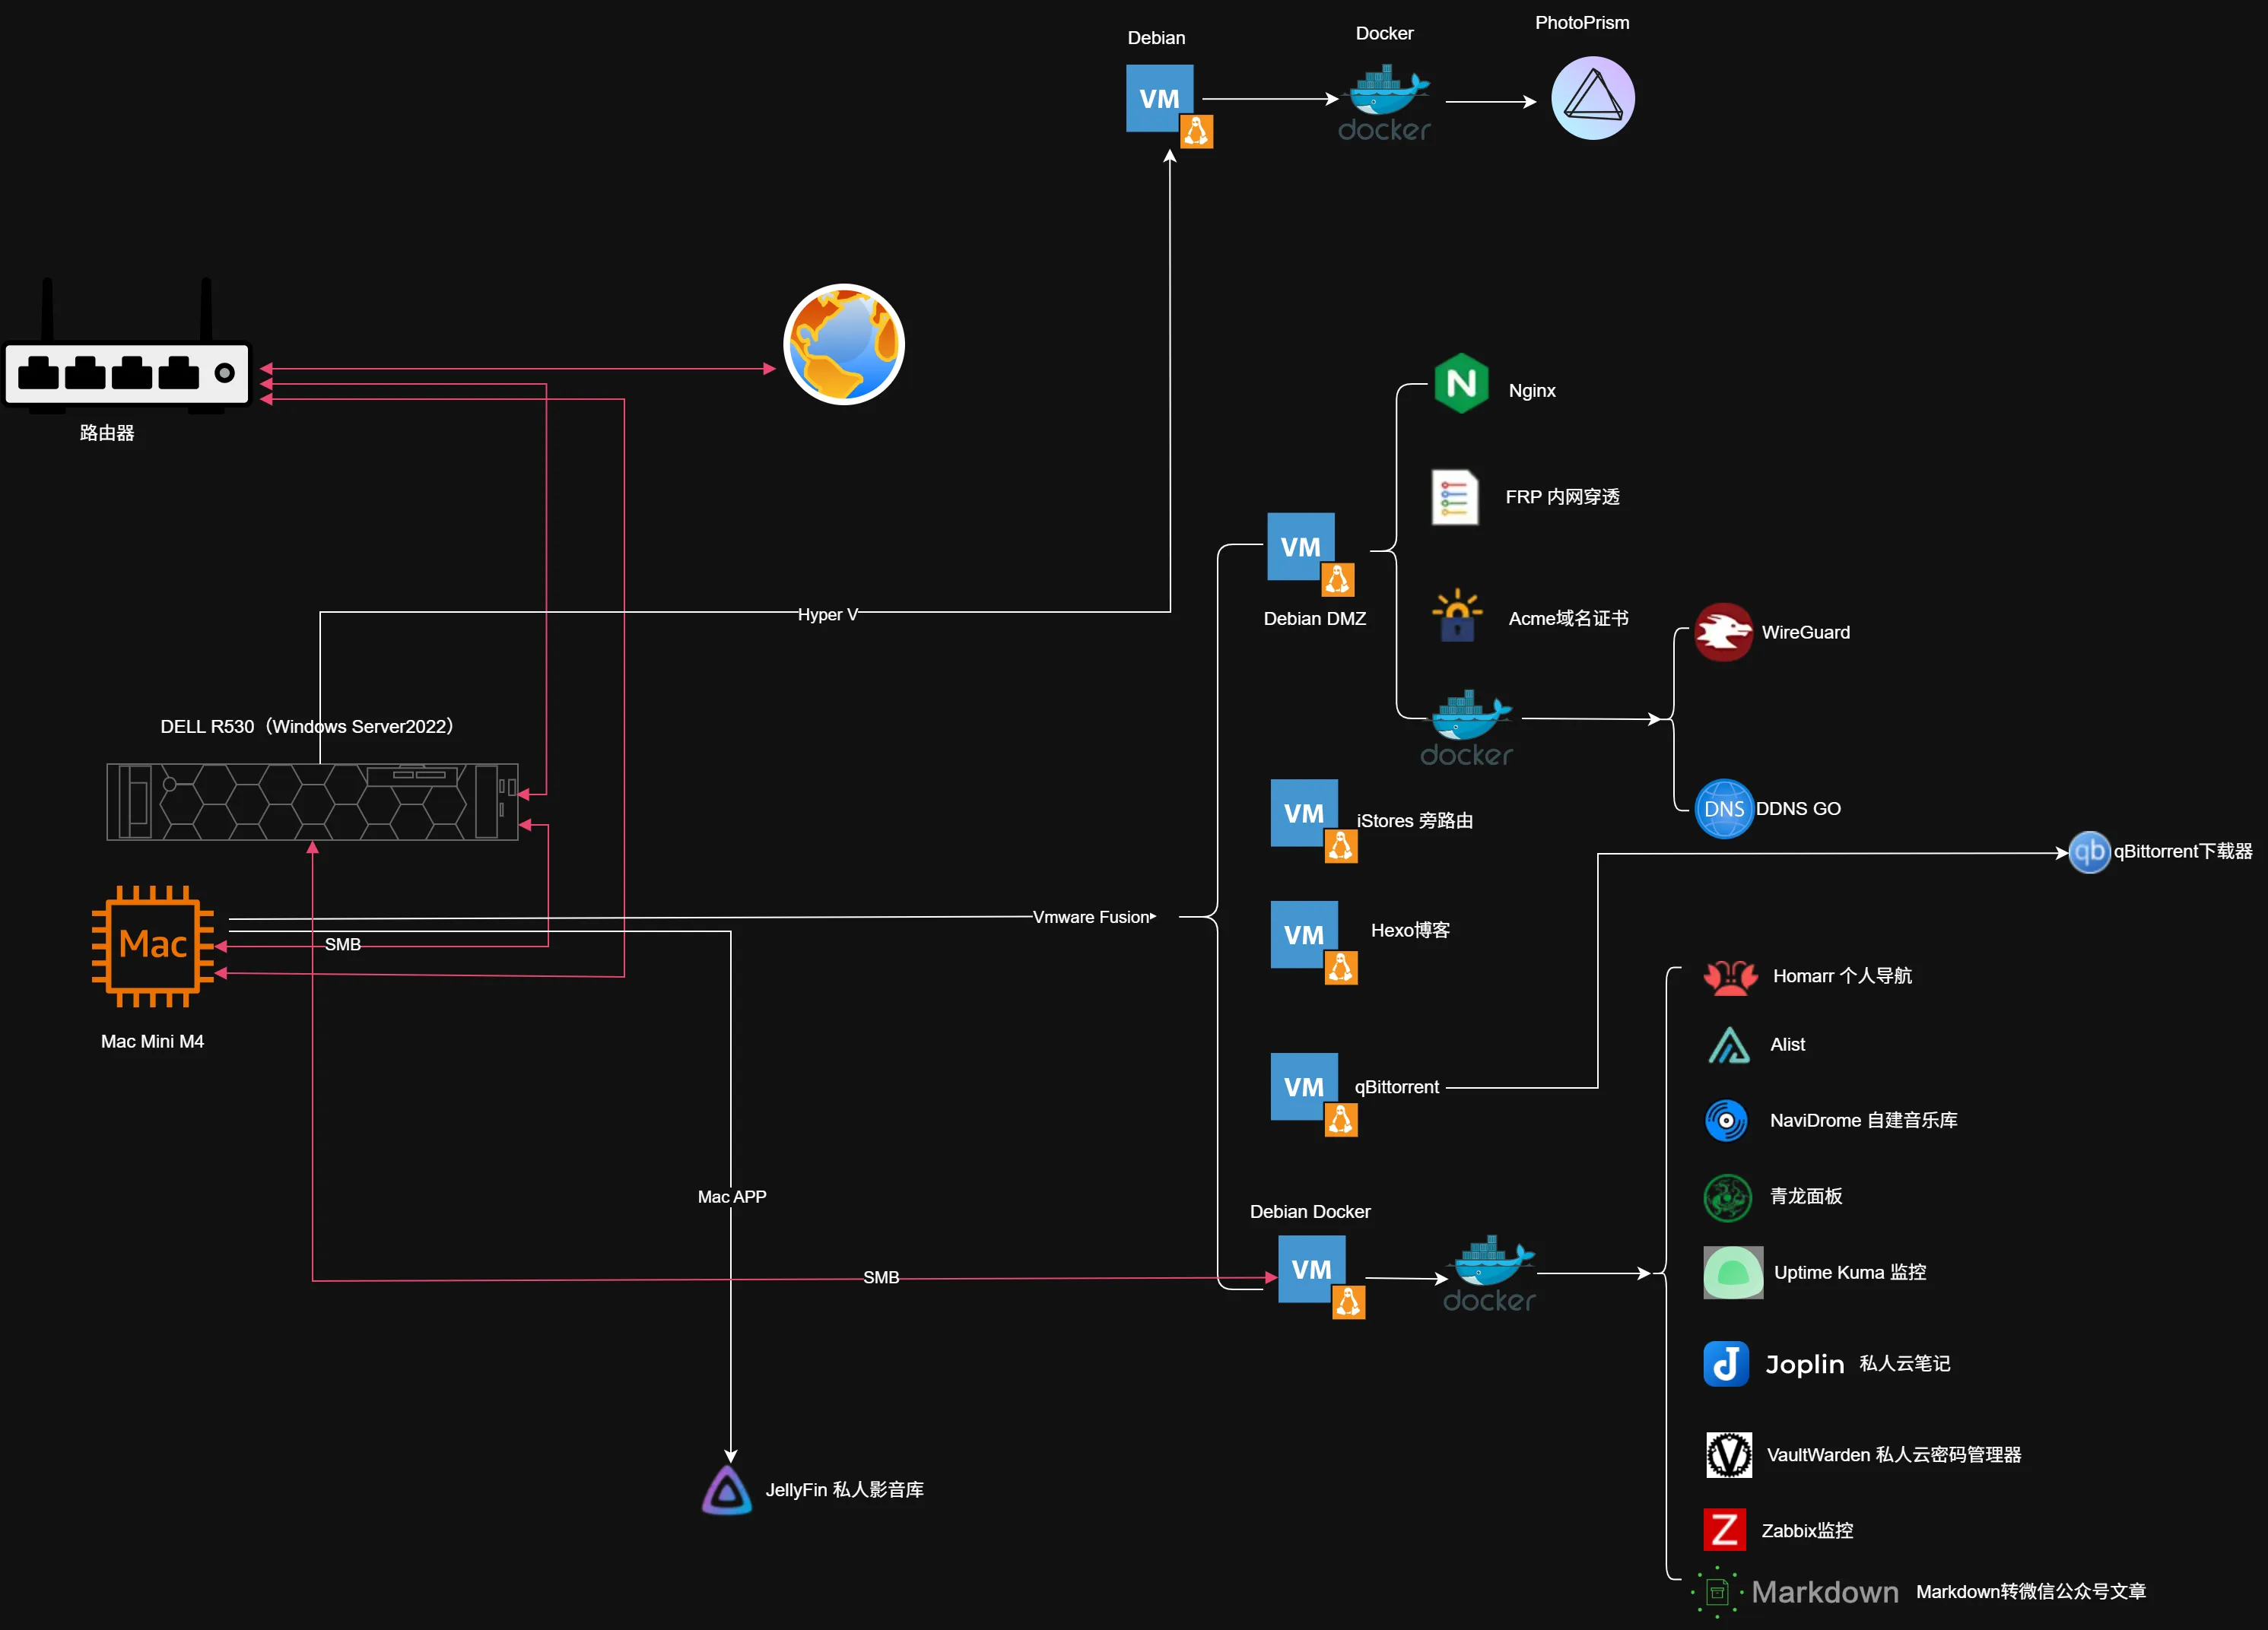Select the 'SMB' label near Mac icon

(x=343, y=944)
